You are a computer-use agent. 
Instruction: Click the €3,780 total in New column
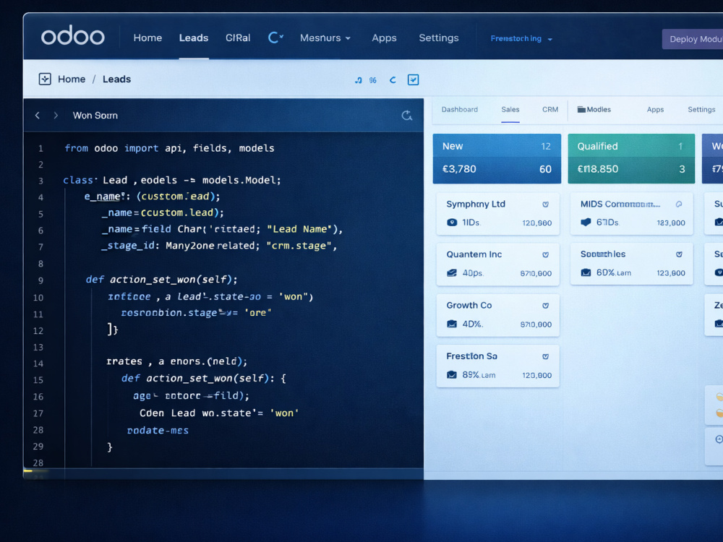tap(459, 169)
